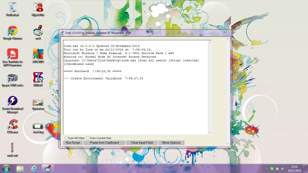
Task: Select the Scan All Users radio button
Action: (66, 138)
